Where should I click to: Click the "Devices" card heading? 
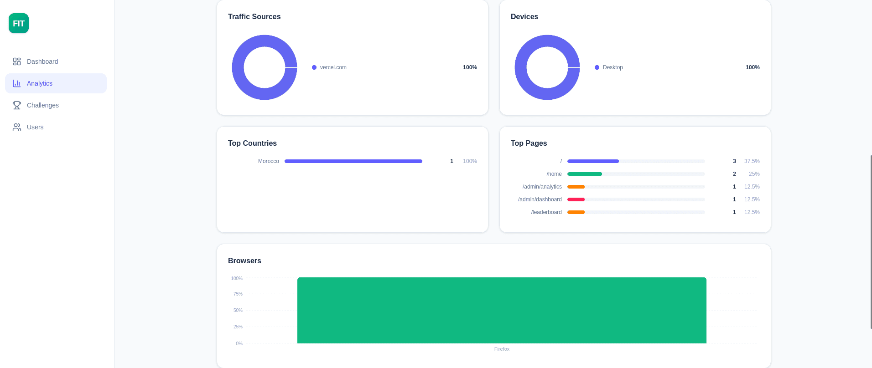[x=524, y=17]
